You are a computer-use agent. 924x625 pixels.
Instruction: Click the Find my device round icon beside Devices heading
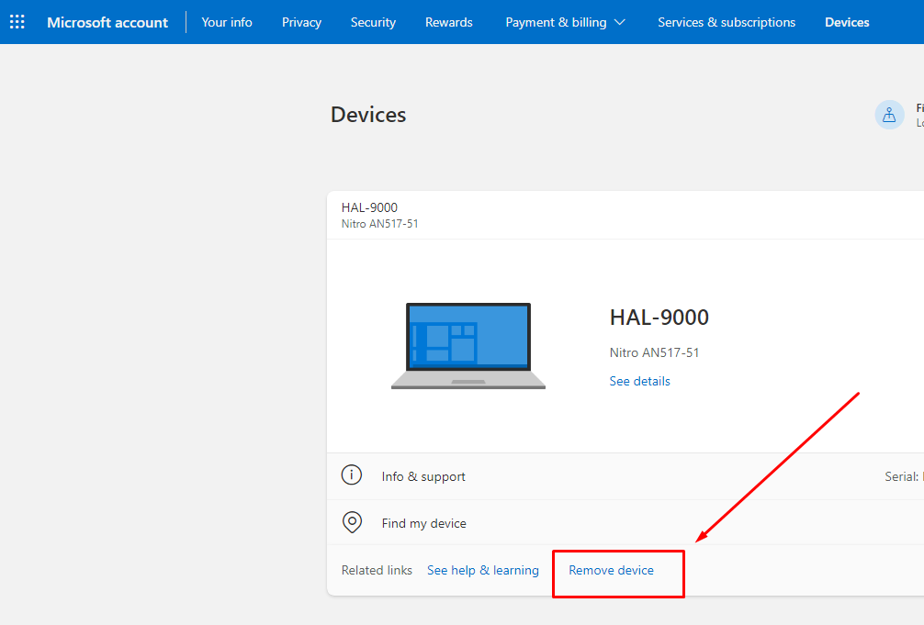[889, 115]
